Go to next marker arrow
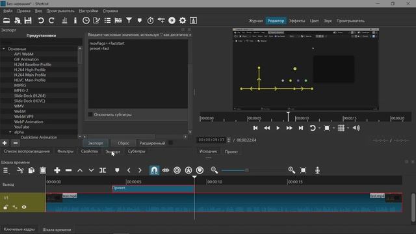This screenshot has width=416, height=234. click(x=140, y=170)
